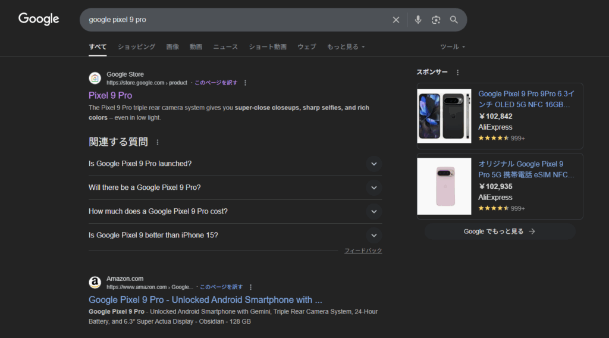Switch to the ウェブ tab
Viewport: 609px width, 338px height.
(x=307, y=47)
